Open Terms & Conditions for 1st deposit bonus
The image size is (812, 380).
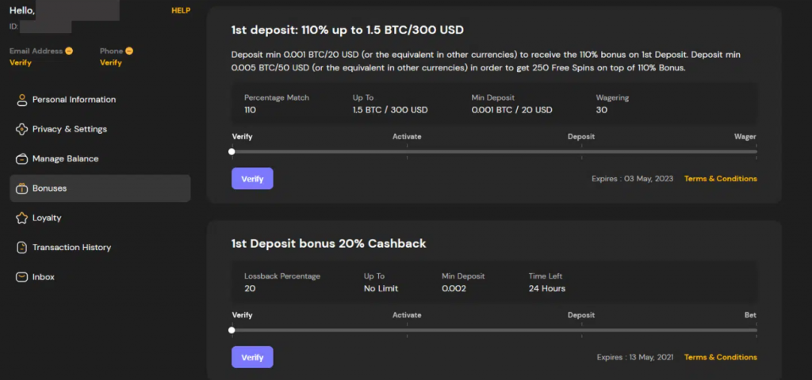pyautogui.click(x=720, y=179)
